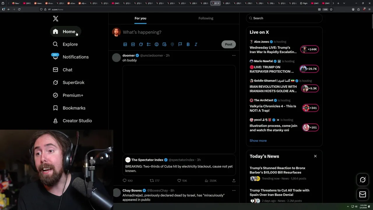Join yocci live +161 listeners
This screenshot has height=210, width=373.
click(x=310, y=127)
